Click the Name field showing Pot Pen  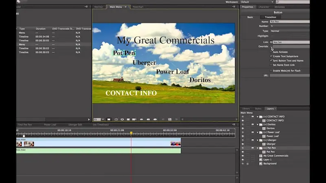click(290, 22)
